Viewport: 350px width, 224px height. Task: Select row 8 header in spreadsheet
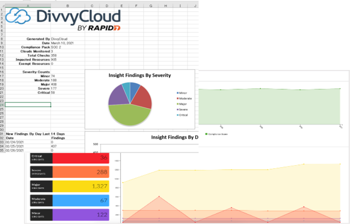click(2, 39)
